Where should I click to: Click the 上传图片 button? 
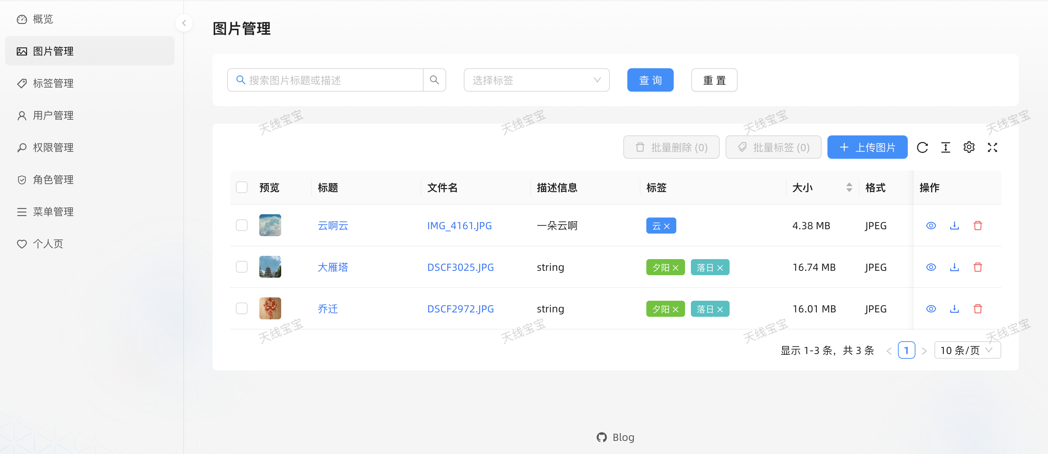tap(867, 147)
